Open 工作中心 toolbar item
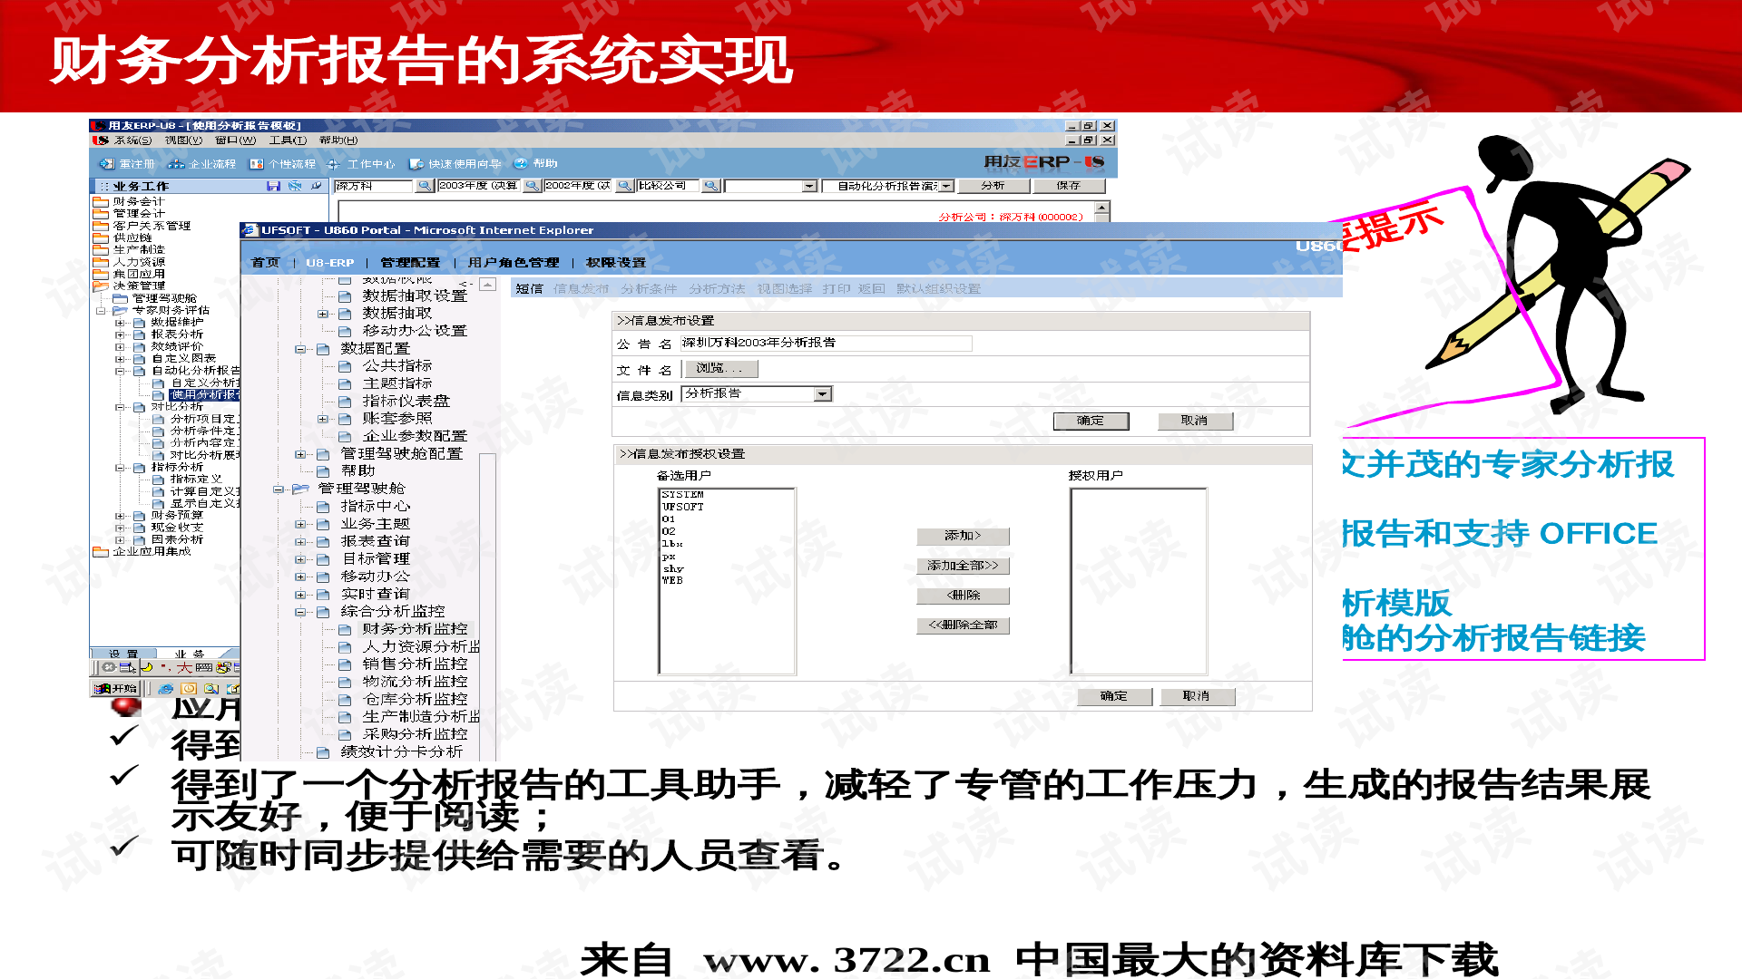Image resolution: width=1742 pixels, height=979 pixels. coord(361,164)
